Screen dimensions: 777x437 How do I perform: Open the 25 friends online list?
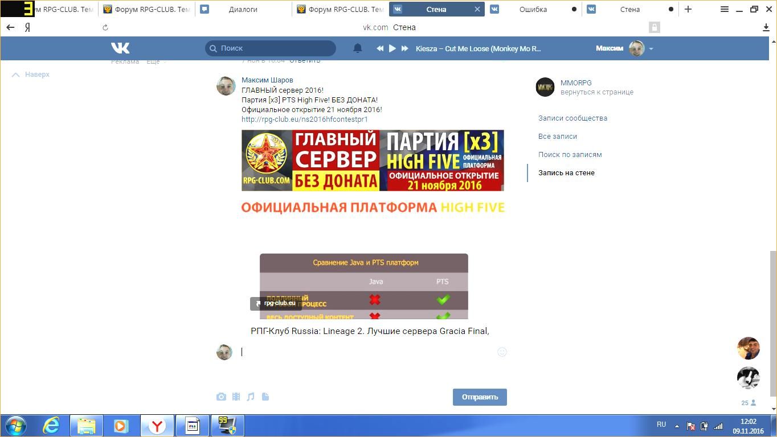749,403
